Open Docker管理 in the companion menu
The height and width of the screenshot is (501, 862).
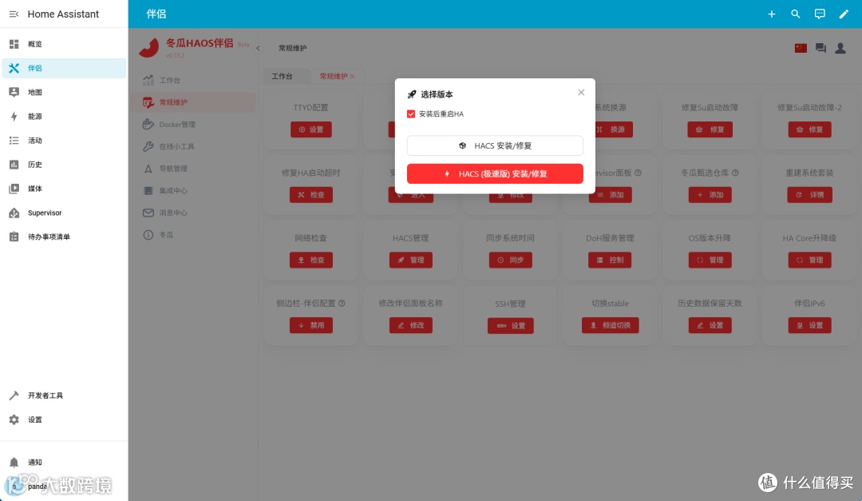(x=193, y=125)
